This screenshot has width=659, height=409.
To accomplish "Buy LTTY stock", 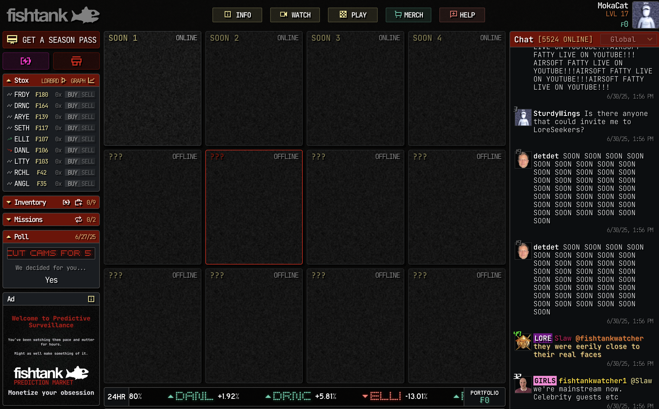I will point(72,161).
